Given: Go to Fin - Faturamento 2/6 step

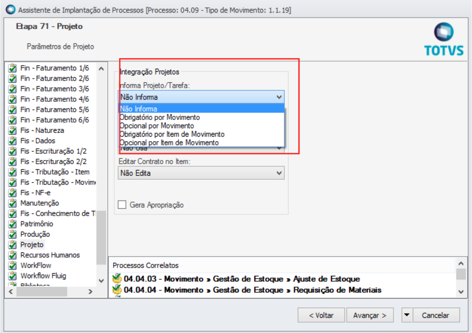Looking at the screenshot, I should 55,78.
